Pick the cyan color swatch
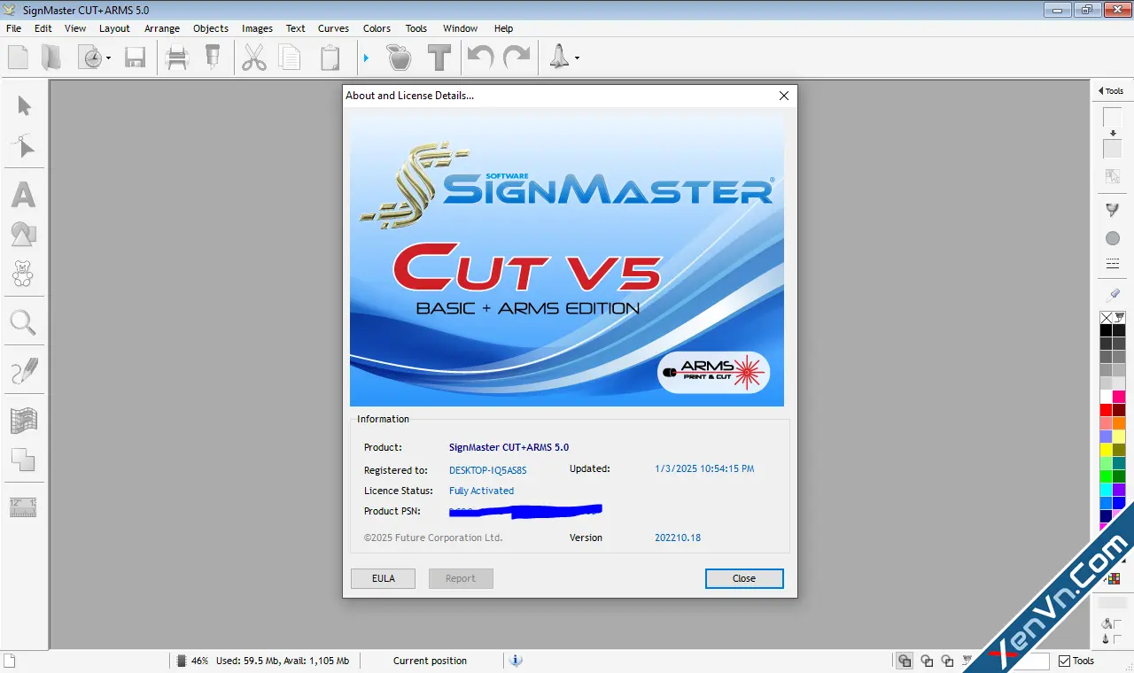Image resolution: width=1134 pixels, height=673 pixels. (x=1107, y=490)
